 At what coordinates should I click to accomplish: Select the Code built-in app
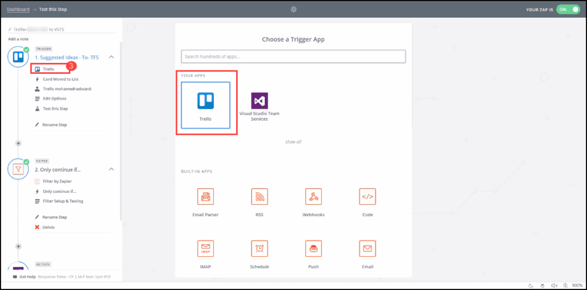367,201
